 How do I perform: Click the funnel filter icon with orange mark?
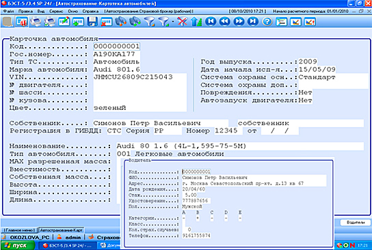pyautogui.click(x=150, y=22)
